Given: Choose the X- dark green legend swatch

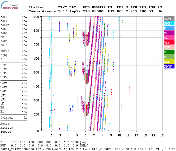Looking at the screenshot, I should [169, 52].
